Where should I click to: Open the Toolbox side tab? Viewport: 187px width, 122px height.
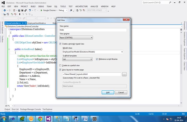[2, 39]
